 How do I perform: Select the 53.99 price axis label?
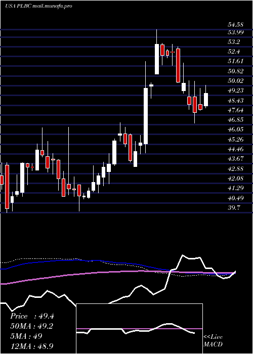point(235,32)
